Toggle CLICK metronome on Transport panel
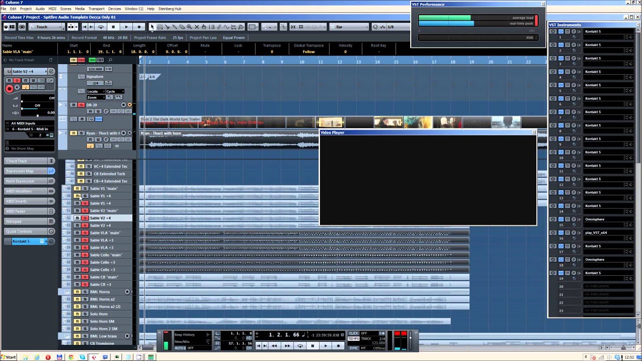Screen dimensions: 642x361 [x=353, y=333]
